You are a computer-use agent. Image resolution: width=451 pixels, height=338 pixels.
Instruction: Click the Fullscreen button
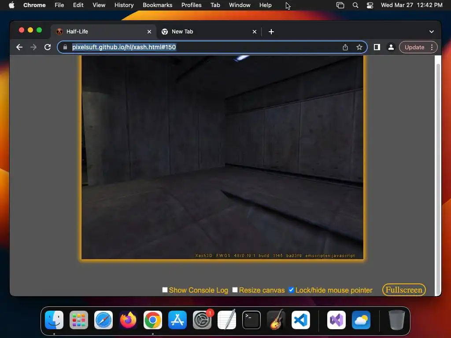404,290
